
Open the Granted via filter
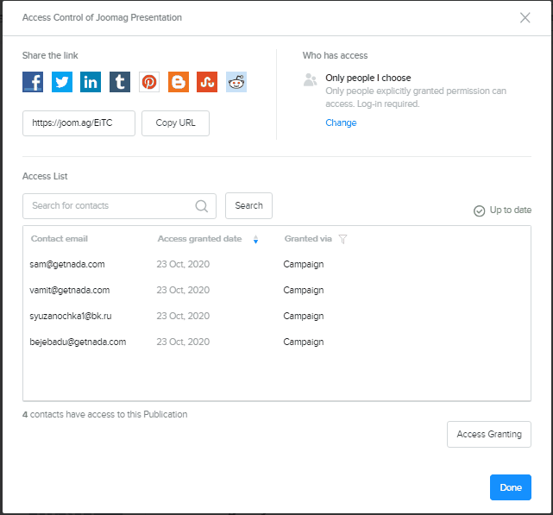click(x=342, y=239)
